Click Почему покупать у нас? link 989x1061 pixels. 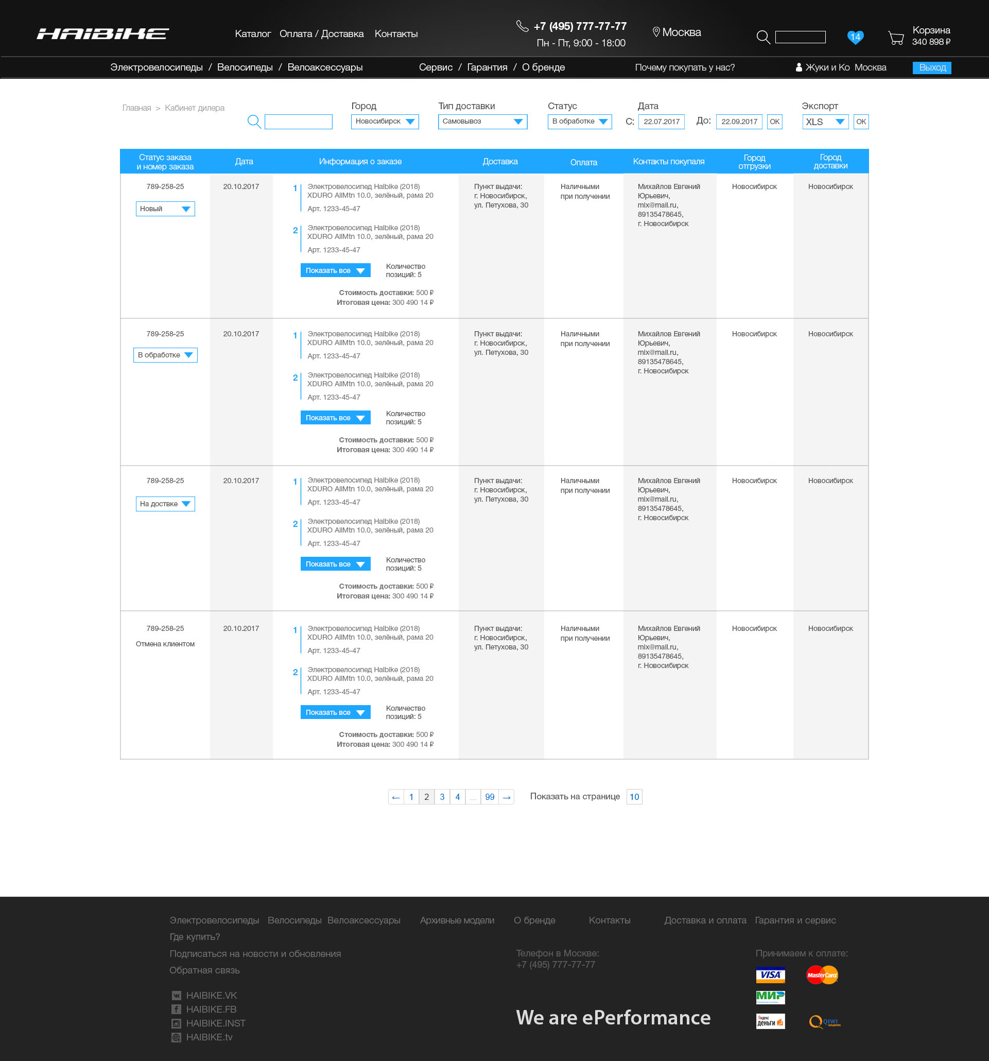click(684, 67)
